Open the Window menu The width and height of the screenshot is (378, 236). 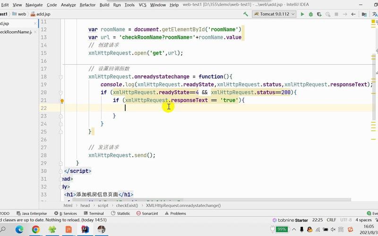point(158,5)
